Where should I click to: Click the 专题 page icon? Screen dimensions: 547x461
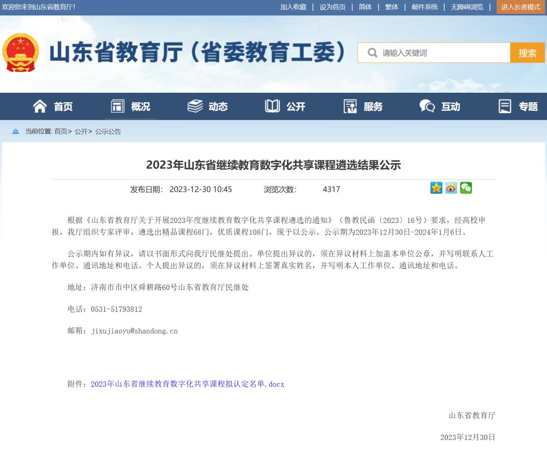pyautogui.click(x=505, y=106)
